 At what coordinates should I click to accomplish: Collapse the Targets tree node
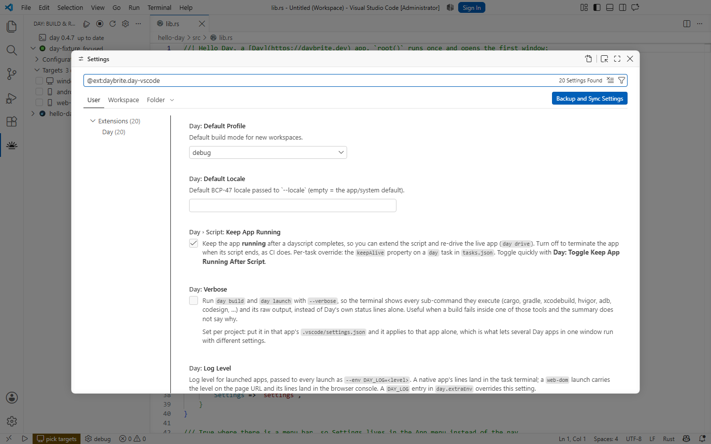click(37, 70)
